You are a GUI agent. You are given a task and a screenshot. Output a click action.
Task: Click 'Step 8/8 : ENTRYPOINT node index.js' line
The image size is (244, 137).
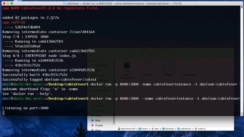click(x=39, y=56)
